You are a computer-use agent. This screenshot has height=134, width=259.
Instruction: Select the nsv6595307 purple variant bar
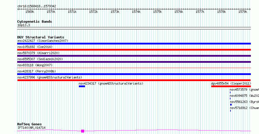[134, 62]
